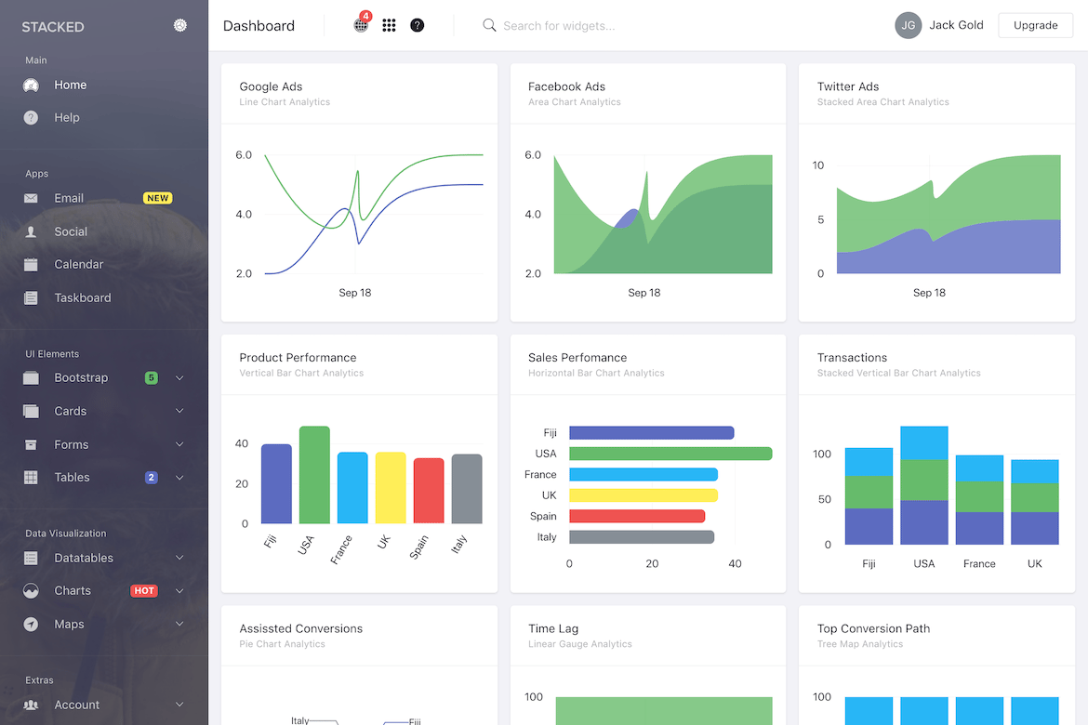The height and width of the screenshot is (725, 1088).
Task: Click the Maps compass icon in sidebar
Action: pyautogui.click(x=32, y=625)
